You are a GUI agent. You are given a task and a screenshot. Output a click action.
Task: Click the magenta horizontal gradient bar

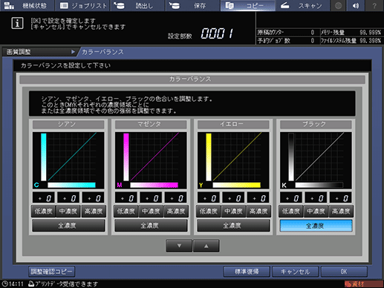point(154,185)
